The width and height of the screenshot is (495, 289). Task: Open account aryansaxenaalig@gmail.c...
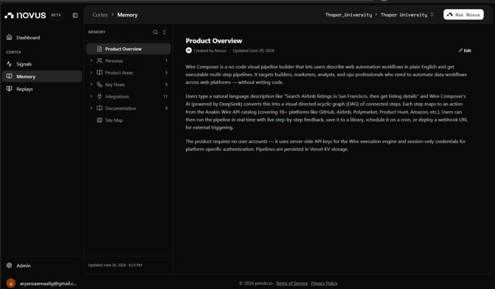point(42,283)
